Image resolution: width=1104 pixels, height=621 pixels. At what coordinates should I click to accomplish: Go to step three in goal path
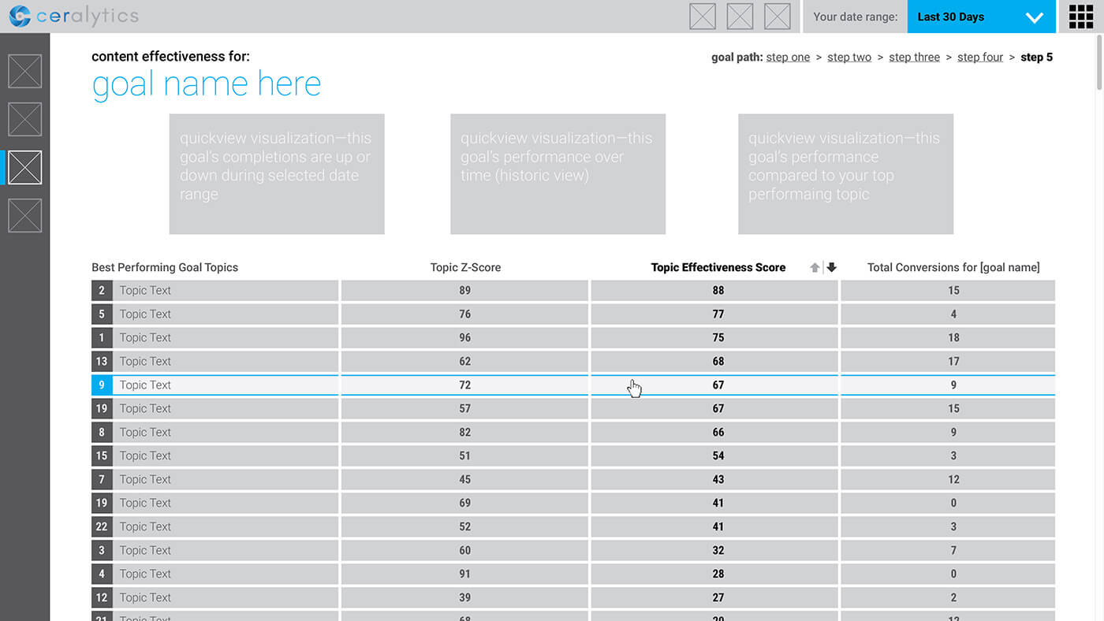(914, 58)
